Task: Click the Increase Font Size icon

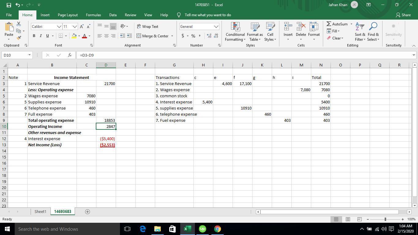Action: (82, 27)
